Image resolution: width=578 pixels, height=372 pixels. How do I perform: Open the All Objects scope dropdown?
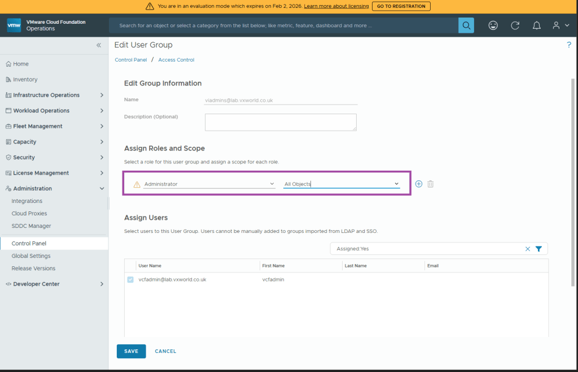click(341, 184)
